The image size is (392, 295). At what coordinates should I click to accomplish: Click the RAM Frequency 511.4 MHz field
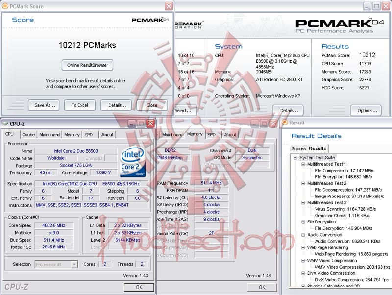pos(211,183)
